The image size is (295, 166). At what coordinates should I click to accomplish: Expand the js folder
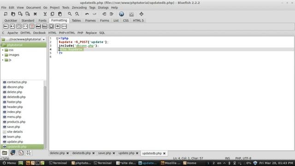pyautogui.click(x=3, y=60)
